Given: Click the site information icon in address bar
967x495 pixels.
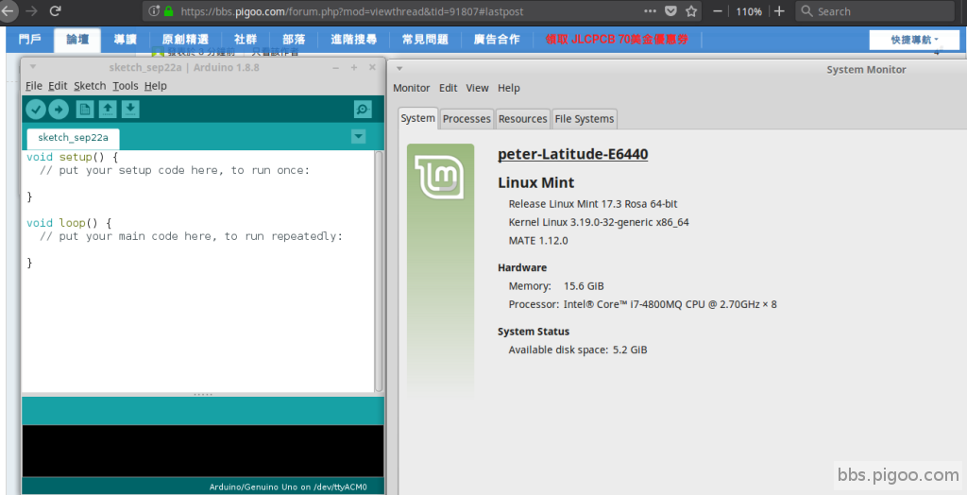Looking at the screenshot, I should pos(154,11).
